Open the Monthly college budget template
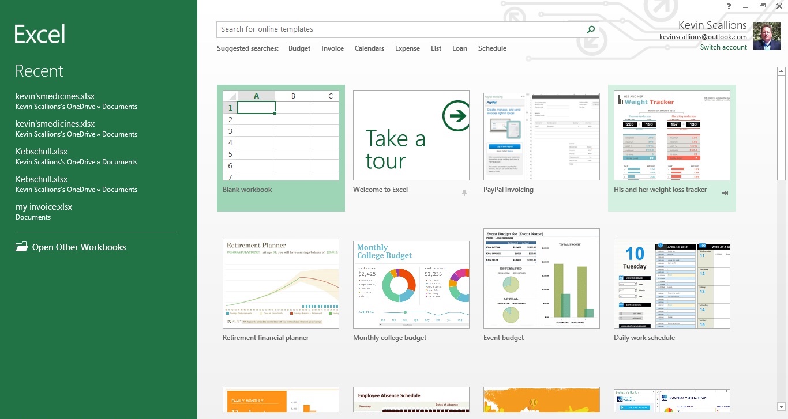This screenshot has height=419, width=788. [411, 282]
